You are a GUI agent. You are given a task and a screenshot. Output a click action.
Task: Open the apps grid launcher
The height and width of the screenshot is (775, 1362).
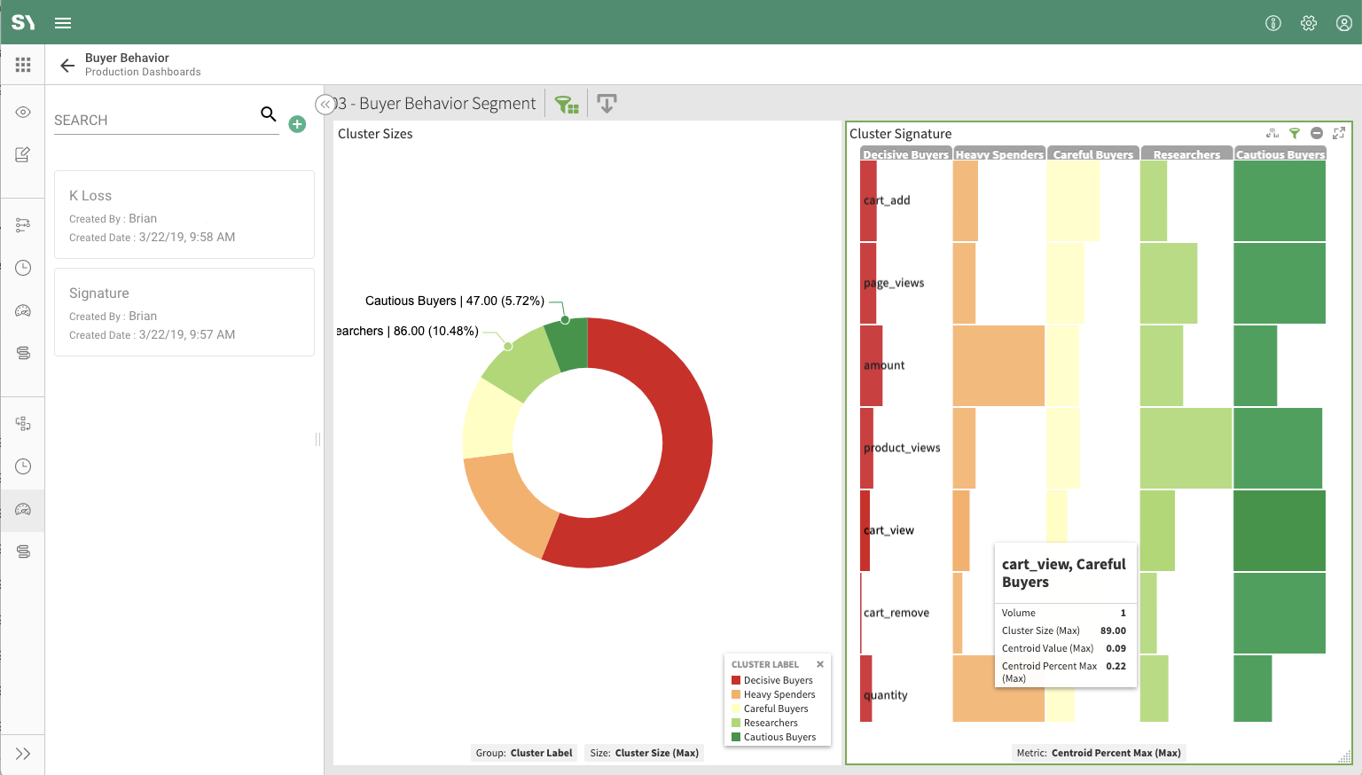23,65
